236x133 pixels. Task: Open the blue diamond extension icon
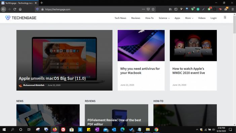coord(187,9)
